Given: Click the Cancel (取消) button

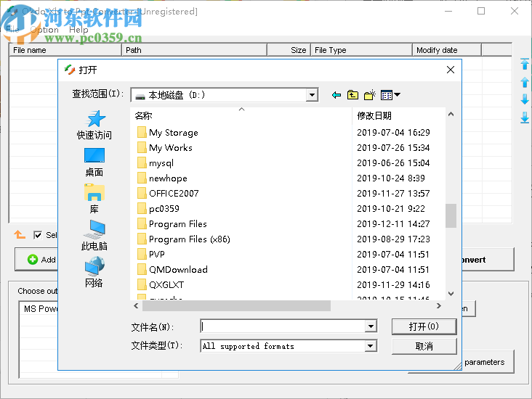Looking at the screenshot, I should point(424,346).
